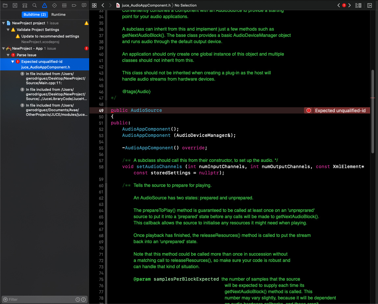Viewport: 378px width, 304px height.
Task: Show the Breakpoint navigator
Action: tap(74, 5)
